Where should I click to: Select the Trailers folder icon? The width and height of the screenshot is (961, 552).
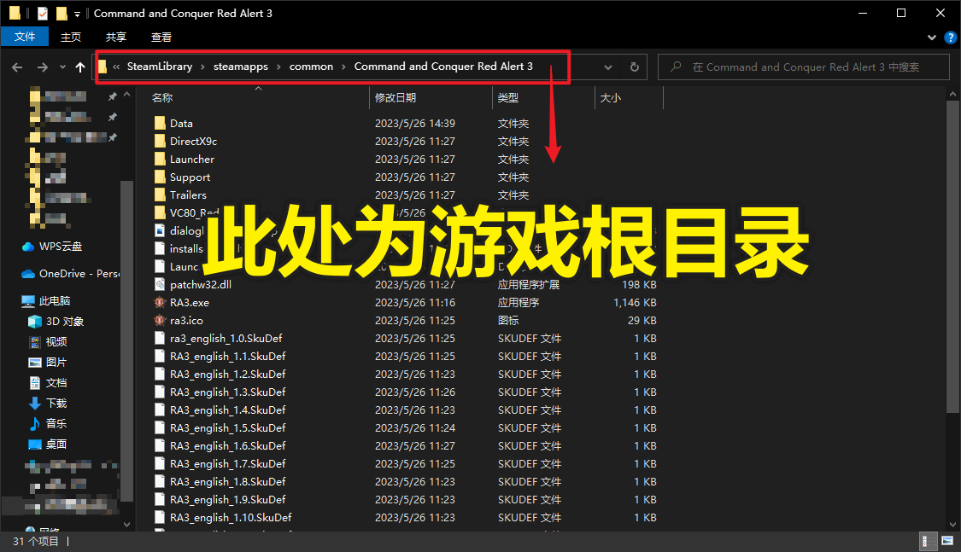click(x=160, y=195)
